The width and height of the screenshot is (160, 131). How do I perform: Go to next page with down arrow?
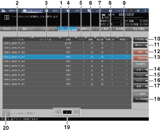click(76, 112)
